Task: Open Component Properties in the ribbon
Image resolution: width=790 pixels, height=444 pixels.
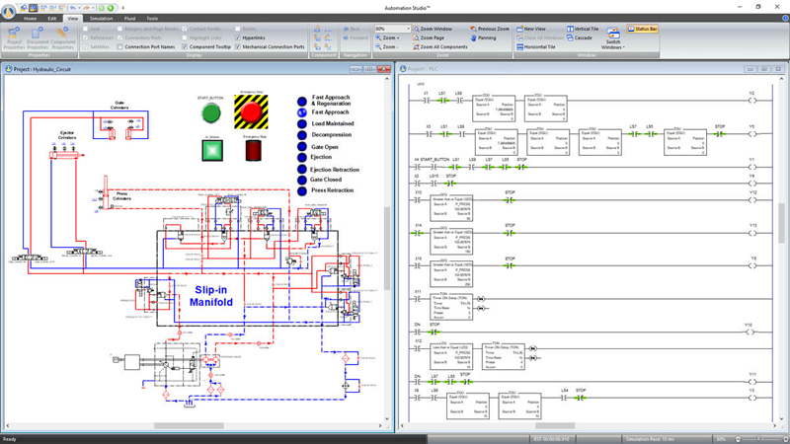Action: (62, 38)
